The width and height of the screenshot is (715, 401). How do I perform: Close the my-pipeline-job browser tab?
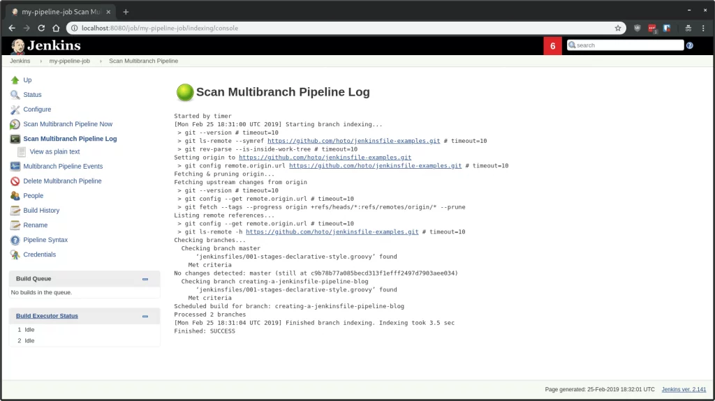pos(108,12)
